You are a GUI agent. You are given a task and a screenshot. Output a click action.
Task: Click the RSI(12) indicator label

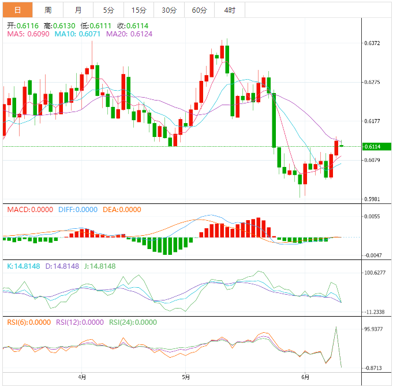[x=80, y=322]
